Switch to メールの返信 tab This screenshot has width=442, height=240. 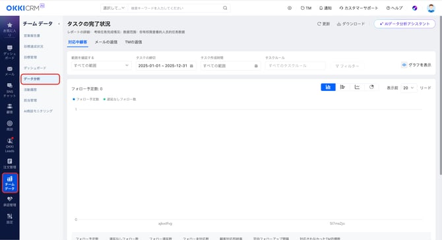[x=106, y=42]
